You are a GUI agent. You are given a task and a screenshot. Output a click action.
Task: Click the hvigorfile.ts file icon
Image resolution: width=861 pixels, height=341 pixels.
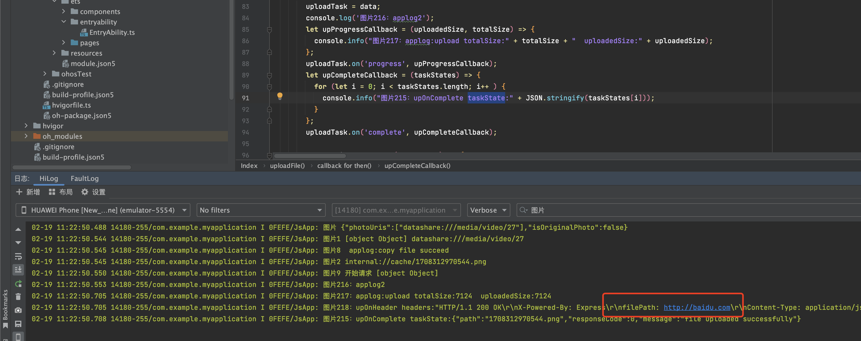pos(47,105)
